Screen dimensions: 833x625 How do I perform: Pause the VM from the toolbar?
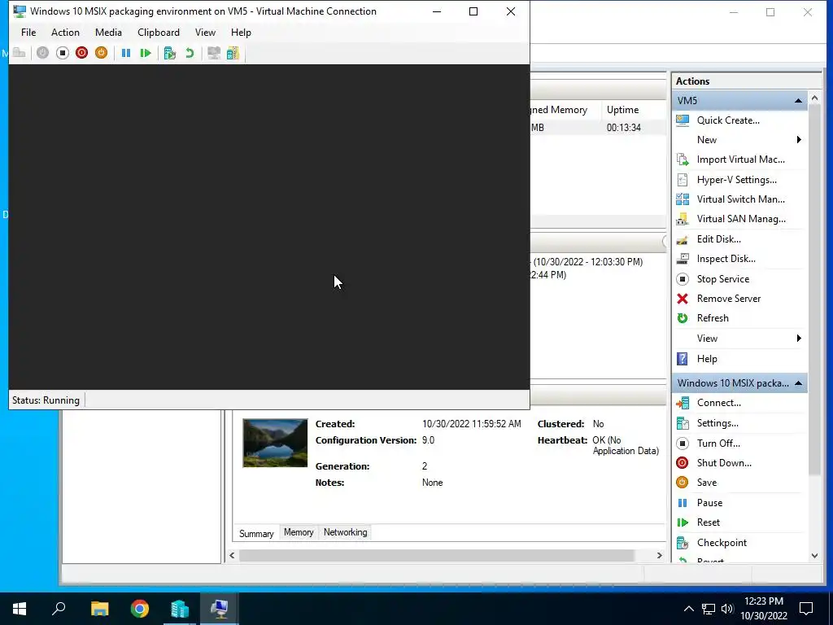pyautogui.click(x=126, y=53)
